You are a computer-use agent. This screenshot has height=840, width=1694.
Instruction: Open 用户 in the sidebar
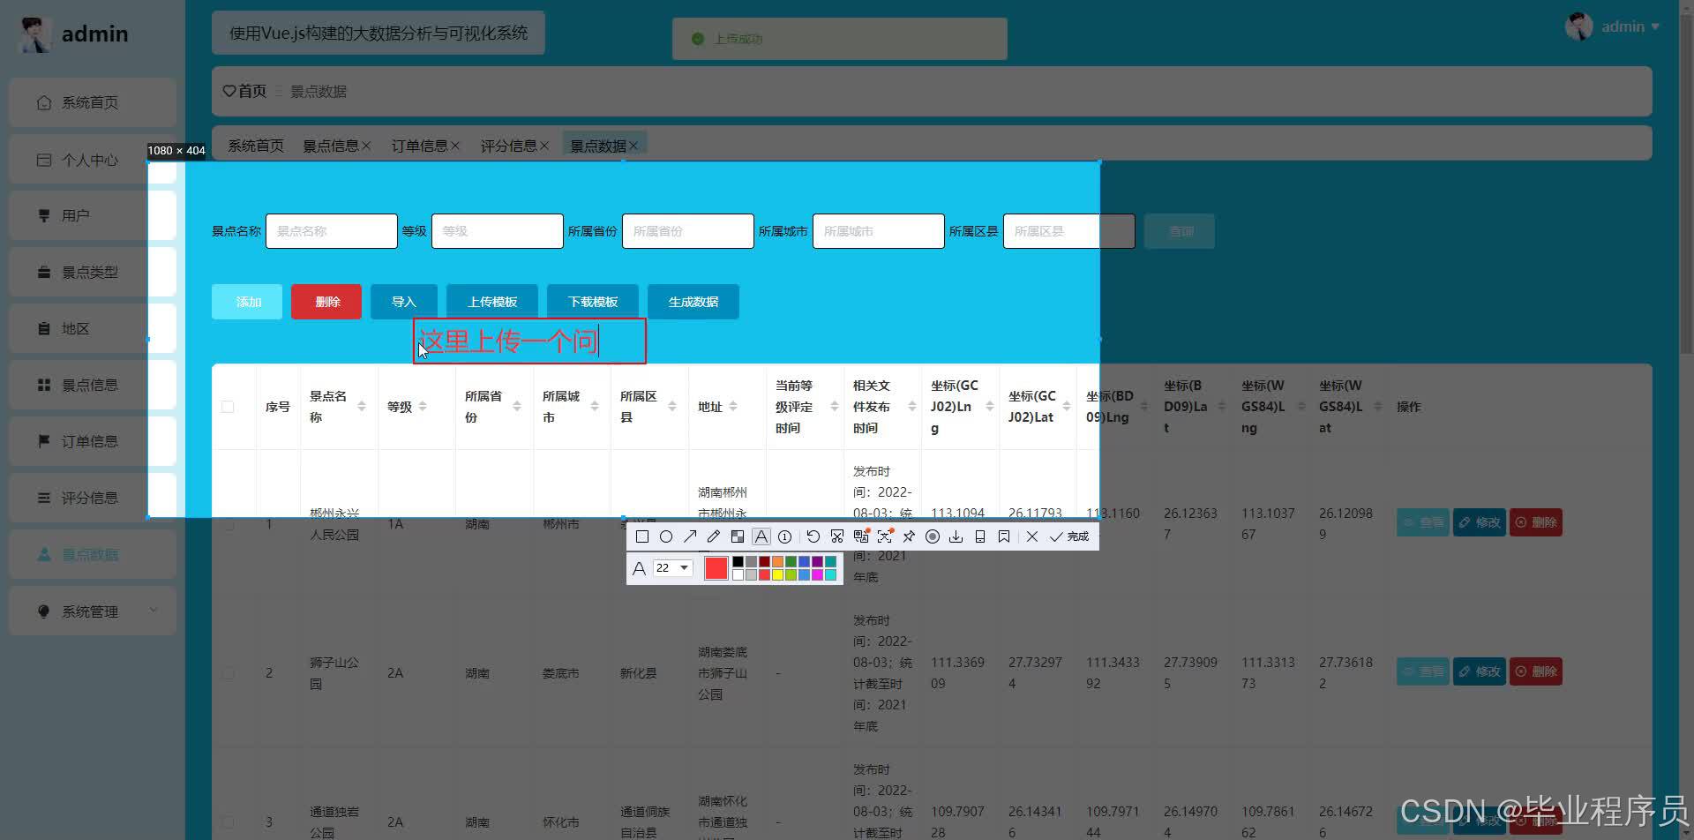tap(93, 215)
